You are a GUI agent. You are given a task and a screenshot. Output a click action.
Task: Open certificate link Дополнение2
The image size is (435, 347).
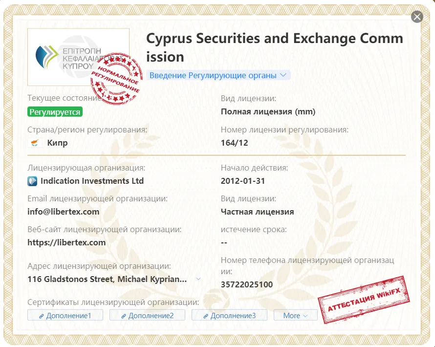pyautogui.click(x=147, y=315)
